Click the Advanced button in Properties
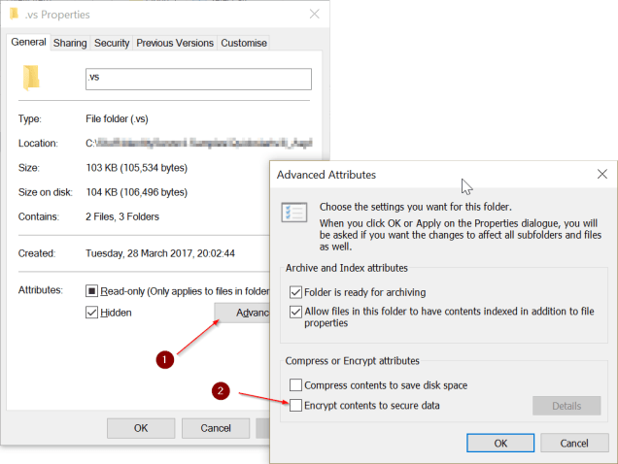 pyautogui.click(x=242, y=313)
